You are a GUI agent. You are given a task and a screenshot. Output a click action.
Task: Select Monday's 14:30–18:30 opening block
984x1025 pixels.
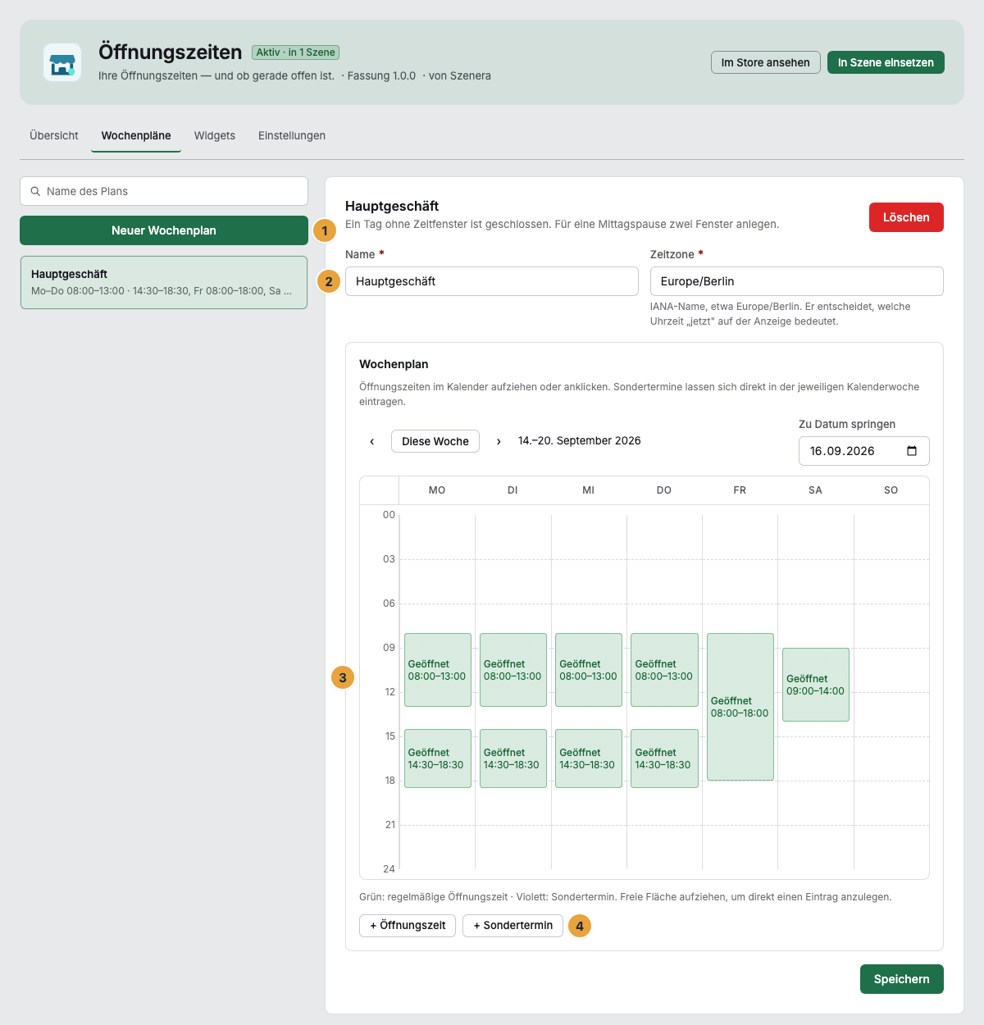[x=438, y=758]
